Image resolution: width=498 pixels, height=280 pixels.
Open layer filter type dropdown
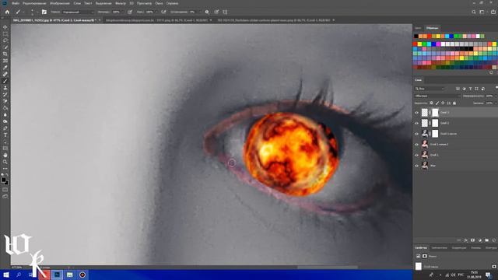(430, 89)
